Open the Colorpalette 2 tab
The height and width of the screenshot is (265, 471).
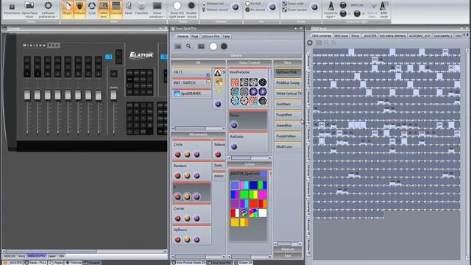[x=443, y=35]
